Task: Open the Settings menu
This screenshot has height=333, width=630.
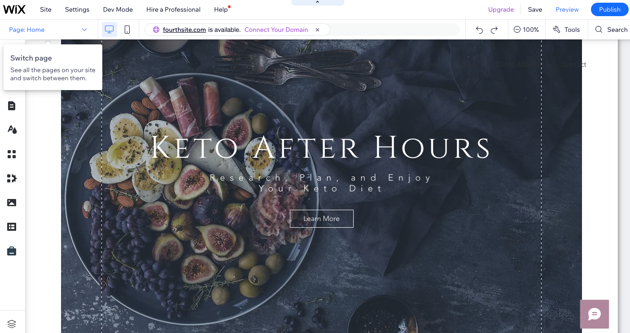Action: 77,9
